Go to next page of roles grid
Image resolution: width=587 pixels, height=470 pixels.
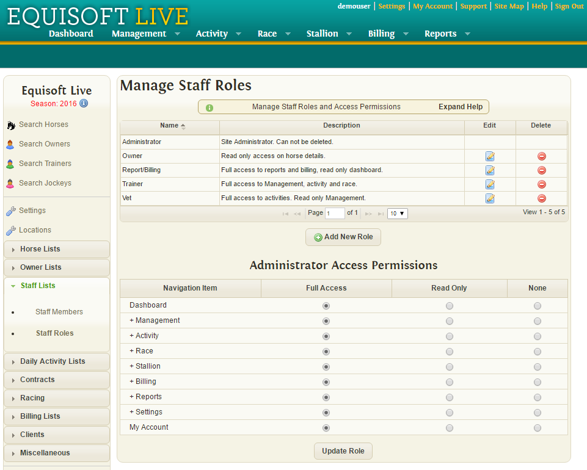[368, 214]
